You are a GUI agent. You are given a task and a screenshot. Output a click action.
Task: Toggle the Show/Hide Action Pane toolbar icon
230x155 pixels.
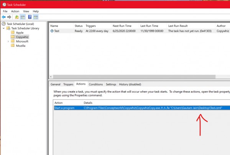pyautogui.click(x=36, y=17)
